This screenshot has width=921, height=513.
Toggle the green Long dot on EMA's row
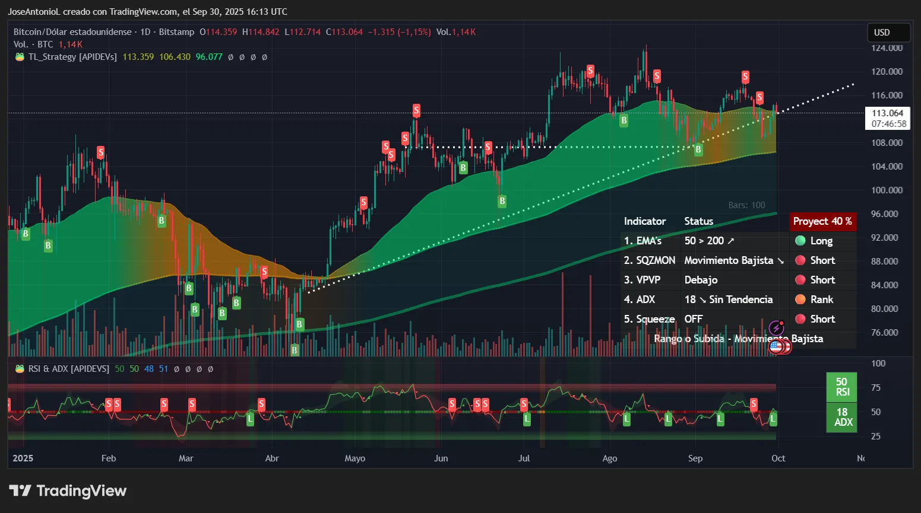click(801, 241)
